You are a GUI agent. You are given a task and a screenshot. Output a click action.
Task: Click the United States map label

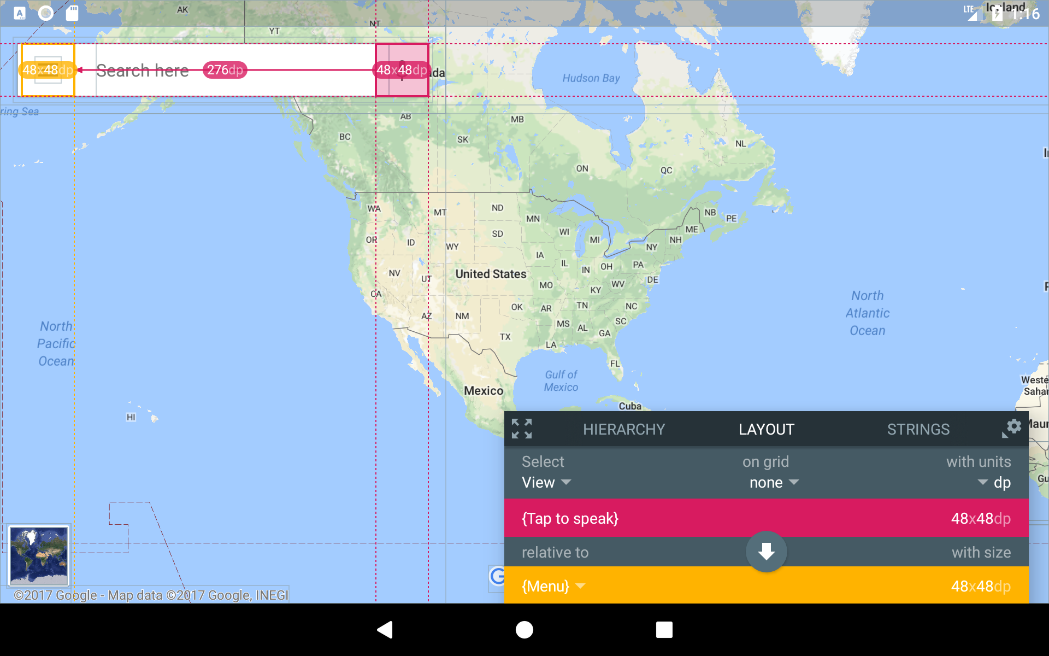[491, 274]
